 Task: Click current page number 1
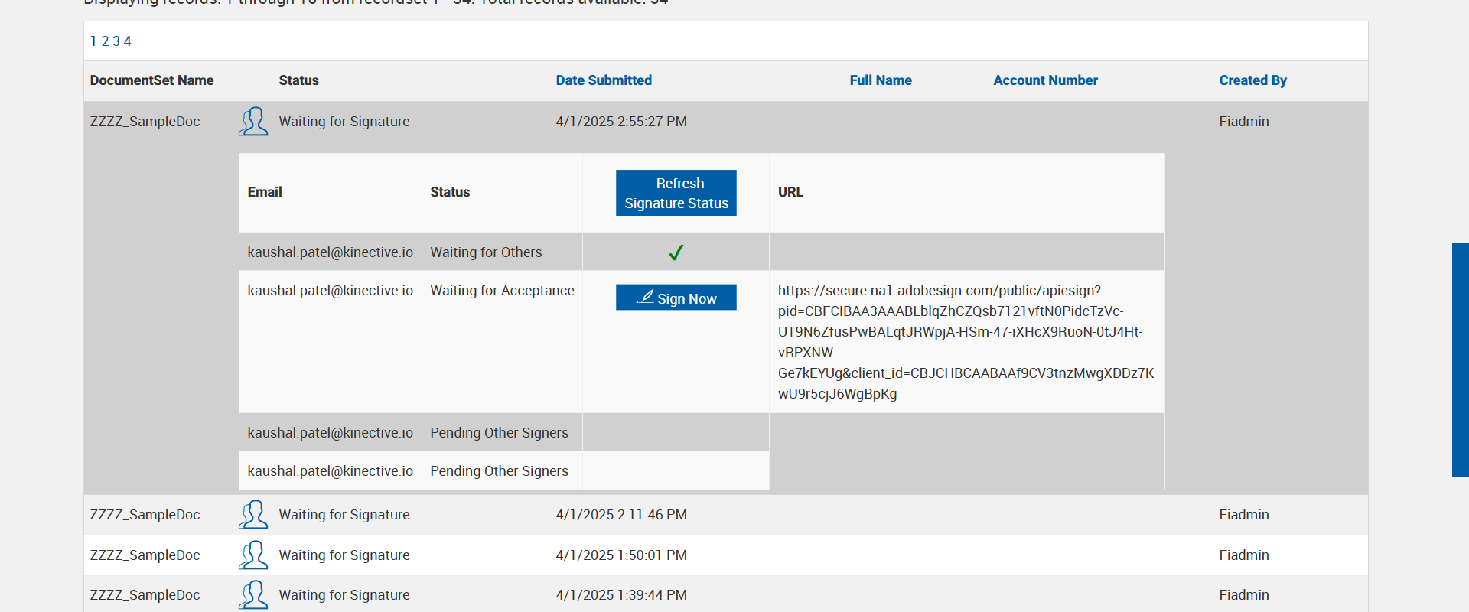[x=93, y=41]
